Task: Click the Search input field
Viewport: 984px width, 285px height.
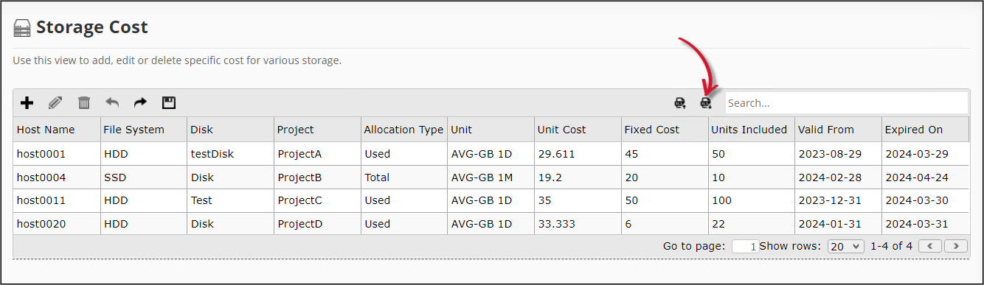Action: 846,103
